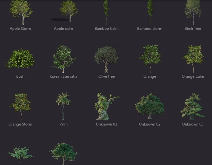Select the Orange Storm tree image
The width and height of the screenshot is (212, 165).
(21, 106)
